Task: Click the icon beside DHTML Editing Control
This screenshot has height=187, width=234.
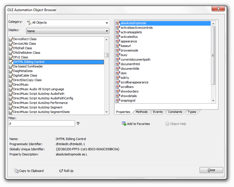Action: 11,62
